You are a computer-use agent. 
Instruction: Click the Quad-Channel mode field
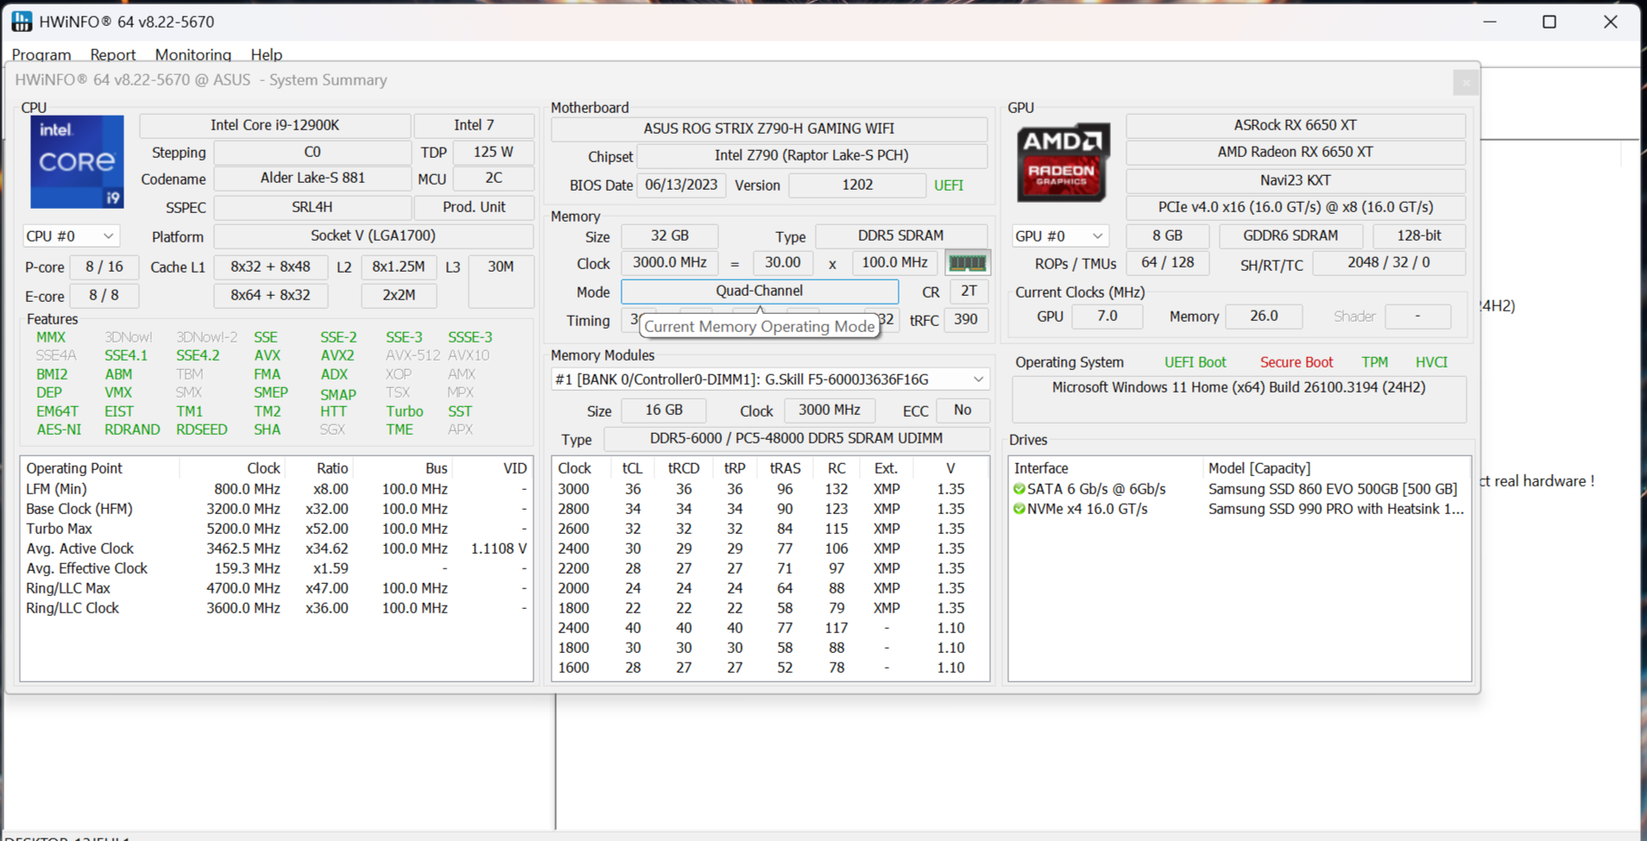[760, 292]
